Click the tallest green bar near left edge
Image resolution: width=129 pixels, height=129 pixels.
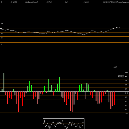4,82
